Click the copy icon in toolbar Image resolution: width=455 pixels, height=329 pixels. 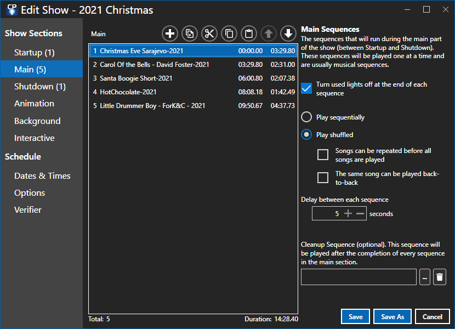coord(229,33)
